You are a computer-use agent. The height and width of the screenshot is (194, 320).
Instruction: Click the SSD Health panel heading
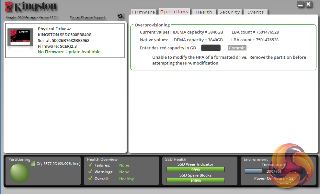click(176, 159)
